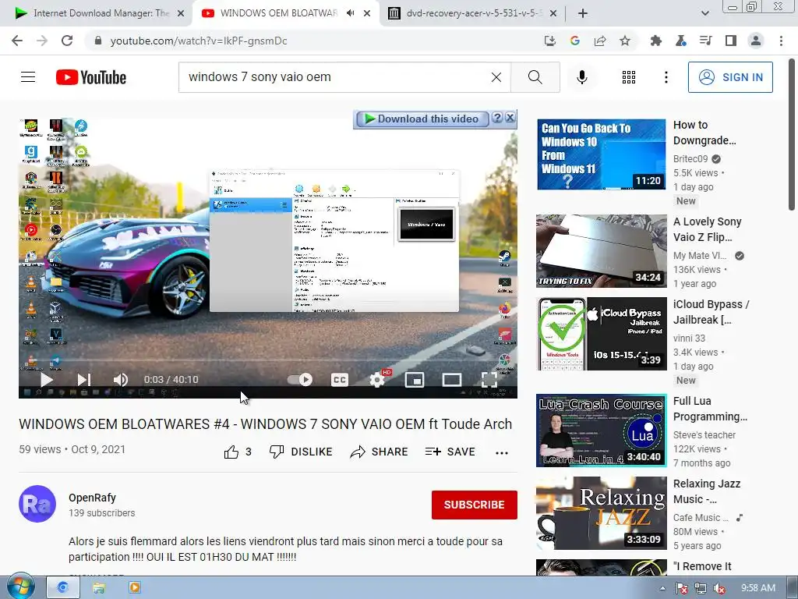Open Chrome profile avatar

coord(756,41)
